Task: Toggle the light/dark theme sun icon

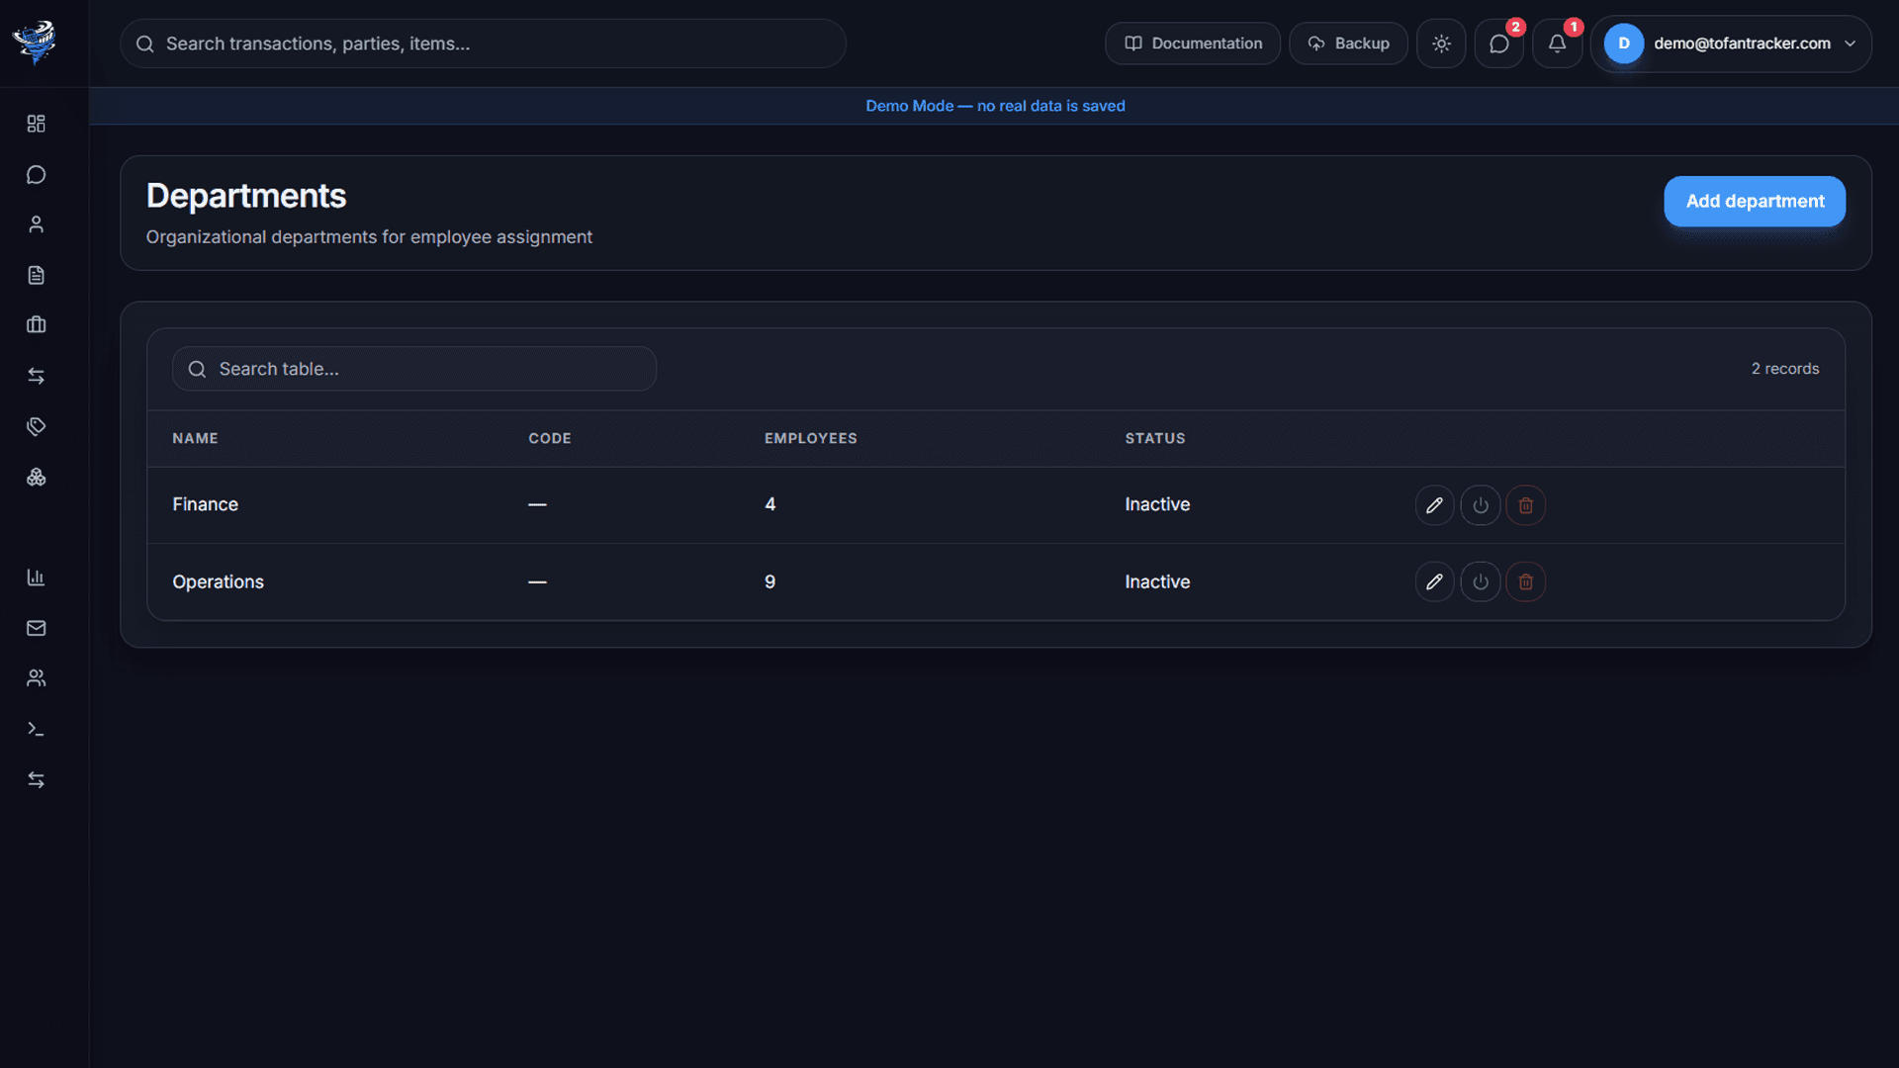Action: click(x=1441, y=44)
